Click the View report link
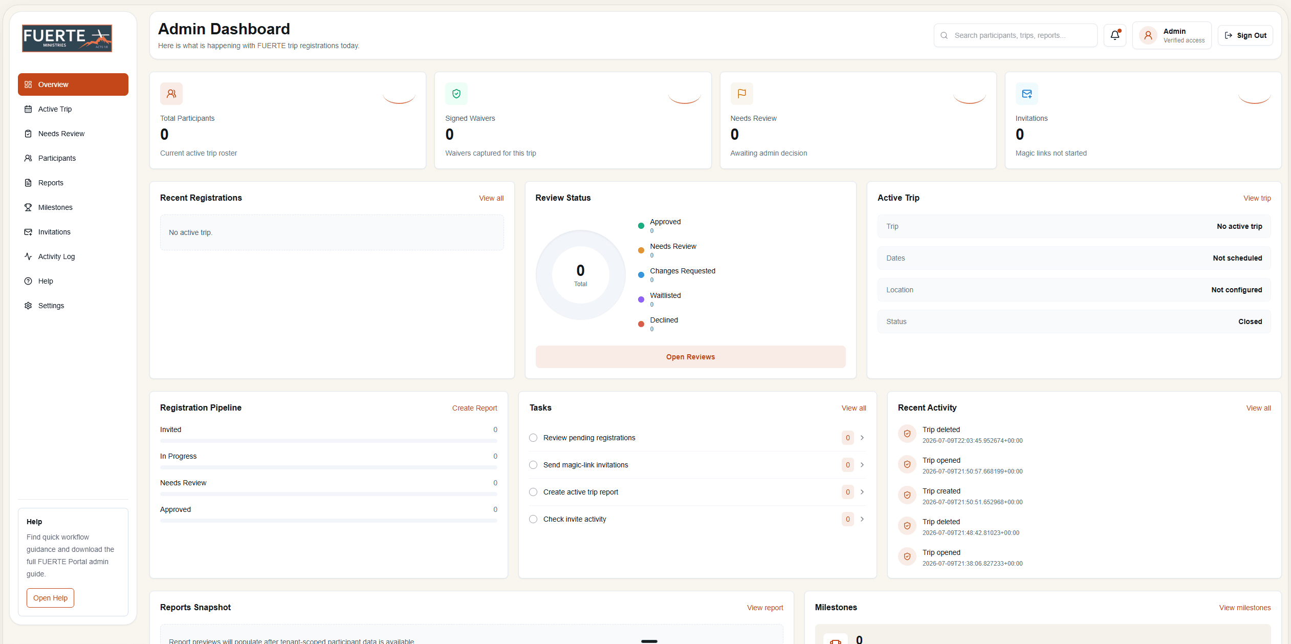 coord(765,608)
